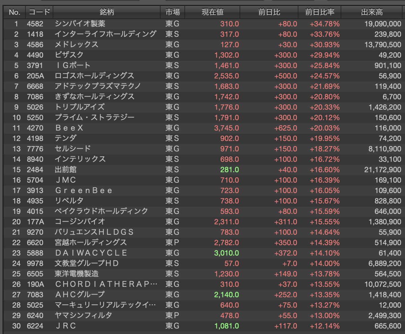Image resolution: width=405 pixels, height=334 pixels.
Task: Click the +34.78% change rate
Action: (x=325, y=24)
